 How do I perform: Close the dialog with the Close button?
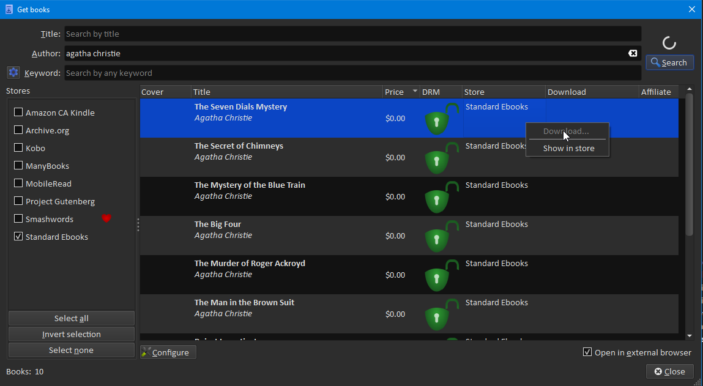pos(670,371)
